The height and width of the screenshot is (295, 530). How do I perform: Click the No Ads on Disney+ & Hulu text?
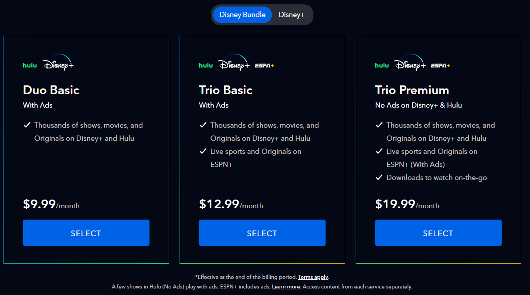tap(418, 105)
